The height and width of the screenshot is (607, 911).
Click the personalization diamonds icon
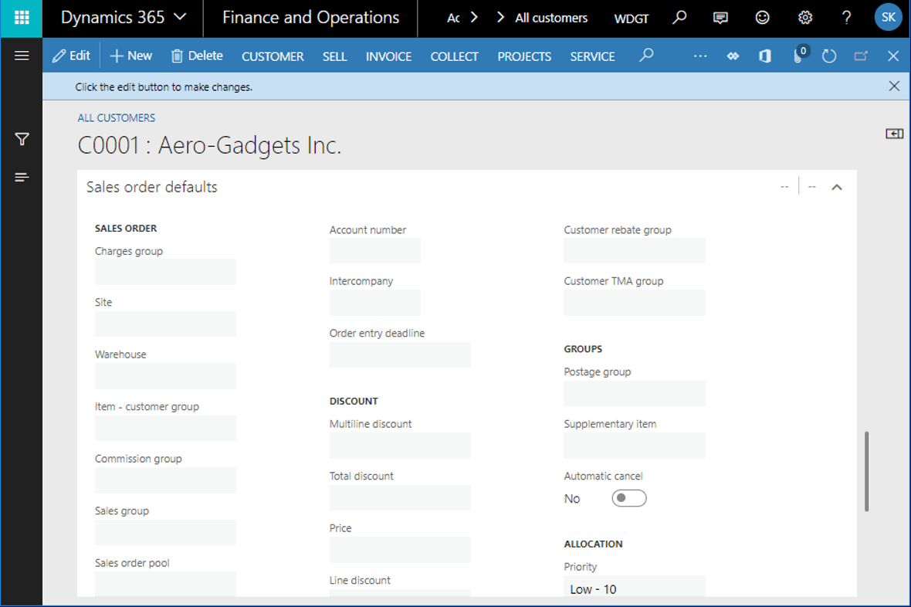[733, 56]
